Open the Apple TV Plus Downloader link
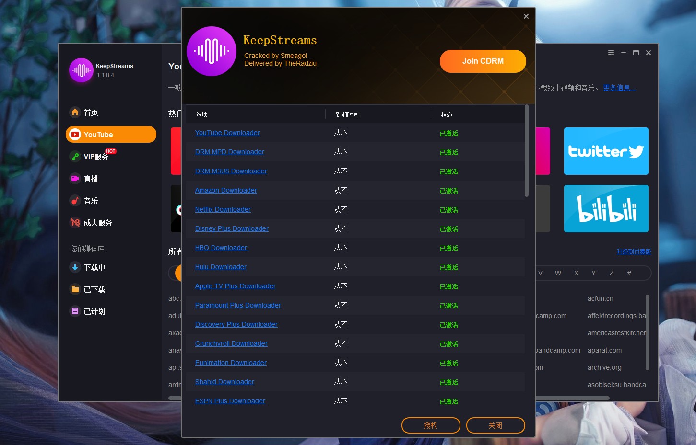This screenshot has height=445, width=696. coord(235,286)
